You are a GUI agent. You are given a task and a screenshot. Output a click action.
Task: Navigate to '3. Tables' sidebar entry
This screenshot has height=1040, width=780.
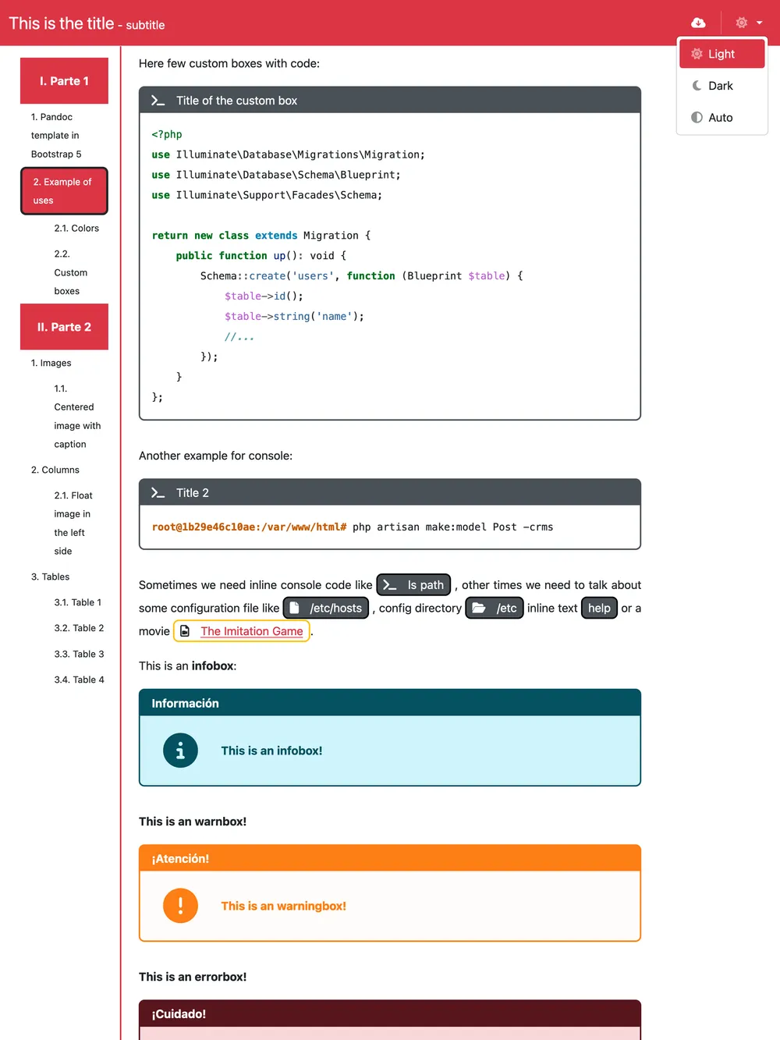click(50, 577)
